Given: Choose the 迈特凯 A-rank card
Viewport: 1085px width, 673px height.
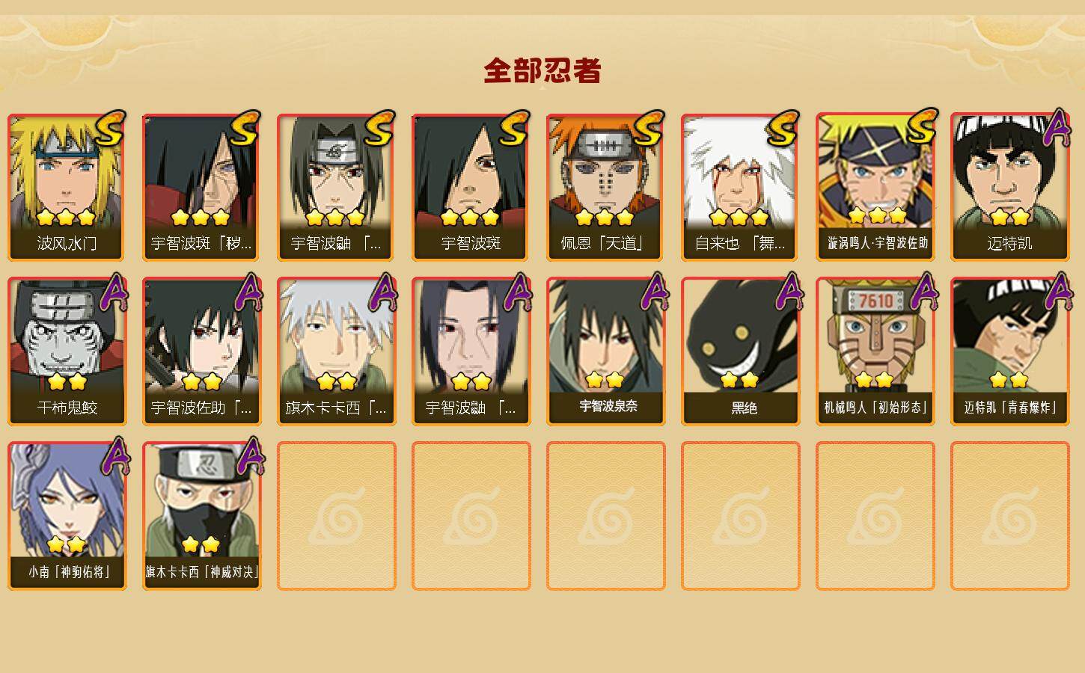Looking at the screenshot, I should 1009,187.
